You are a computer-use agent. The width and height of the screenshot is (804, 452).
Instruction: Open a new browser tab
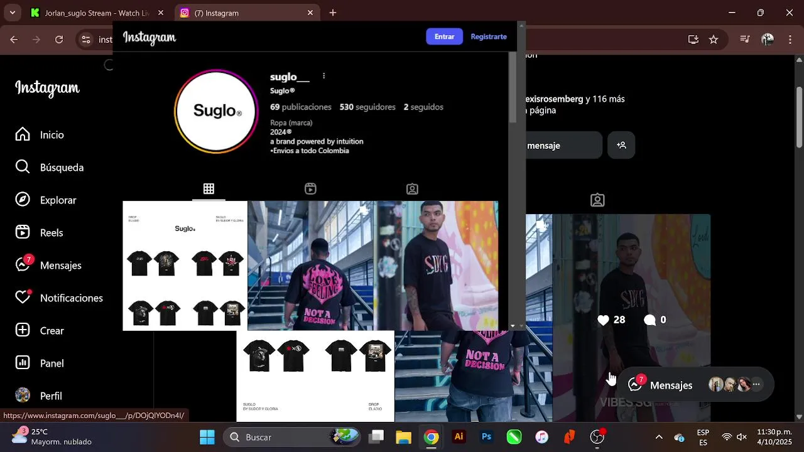pos(333,13)
